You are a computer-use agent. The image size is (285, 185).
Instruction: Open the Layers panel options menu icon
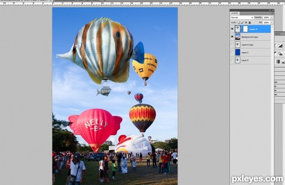point(272,13)
